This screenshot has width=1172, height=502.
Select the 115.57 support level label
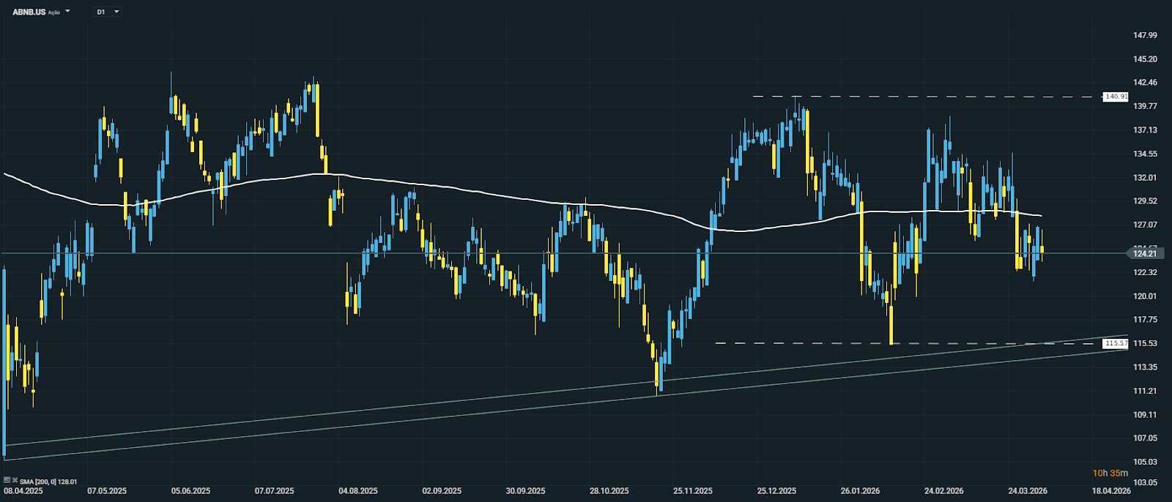(1116, 343)
